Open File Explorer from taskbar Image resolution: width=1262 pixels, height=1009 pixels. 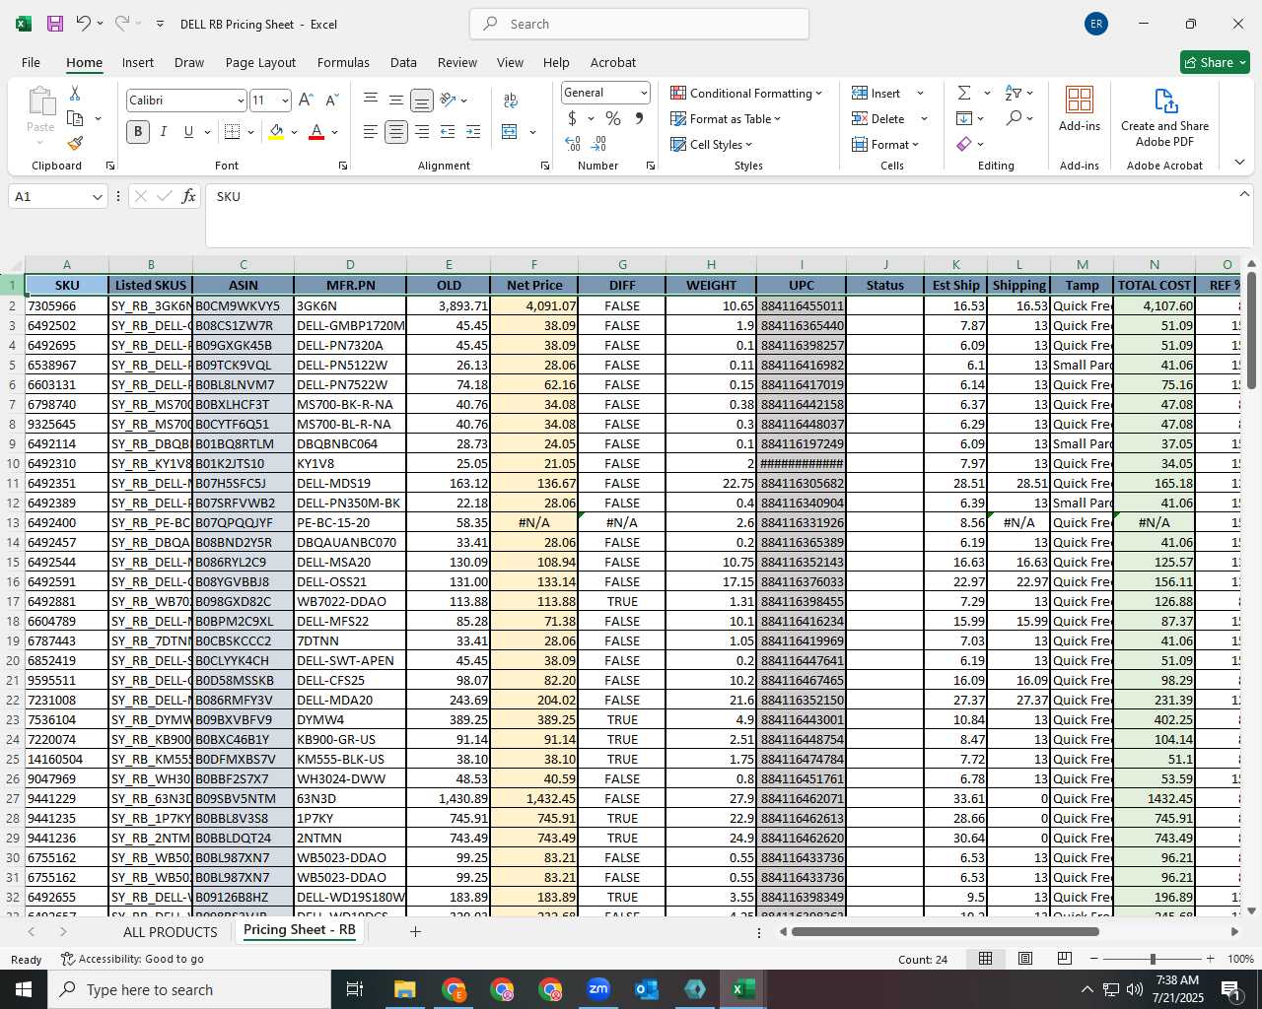pos(405,989)
